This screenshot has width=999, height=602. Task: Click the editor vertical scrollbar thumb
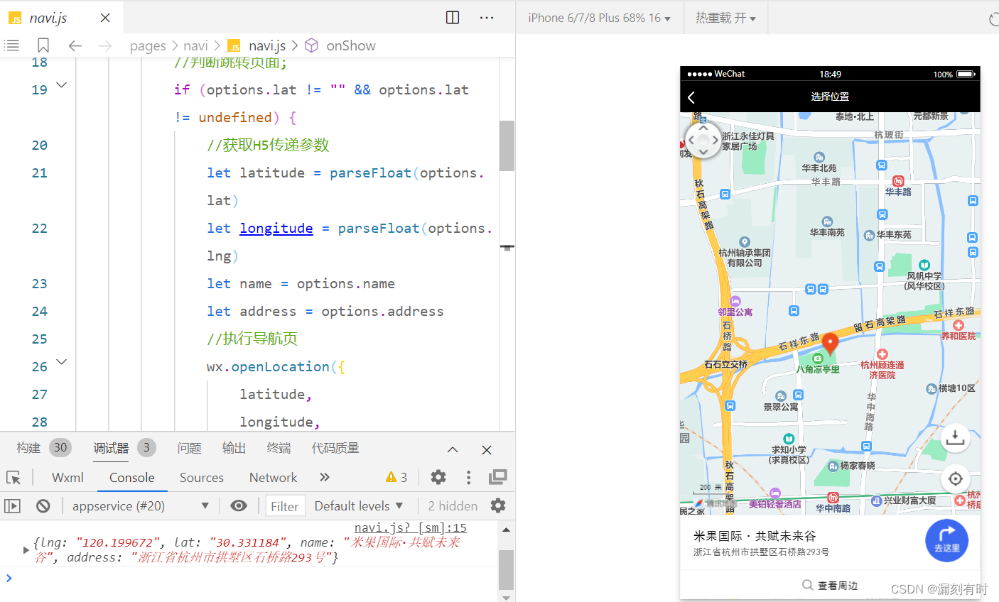click(507, 146)
